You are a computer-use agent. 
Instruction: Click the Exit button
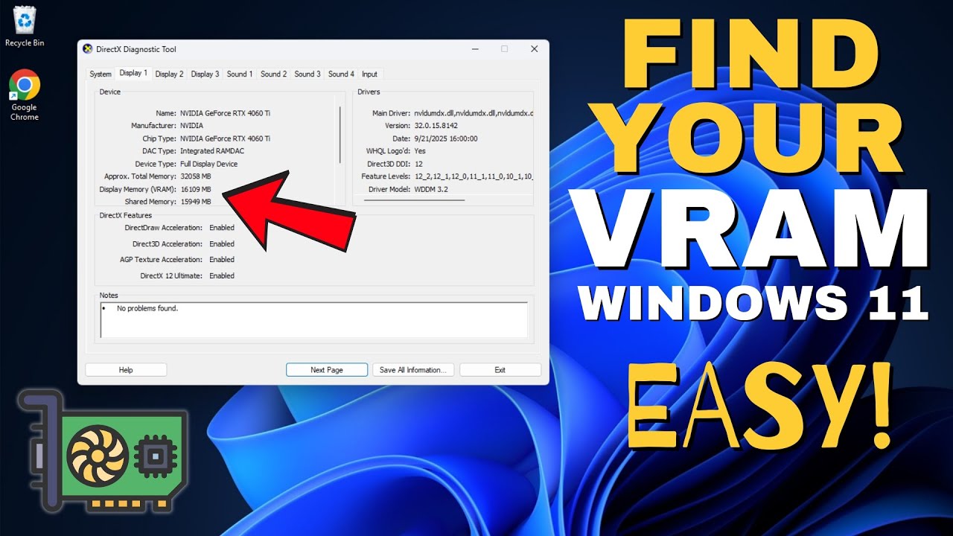500,370
